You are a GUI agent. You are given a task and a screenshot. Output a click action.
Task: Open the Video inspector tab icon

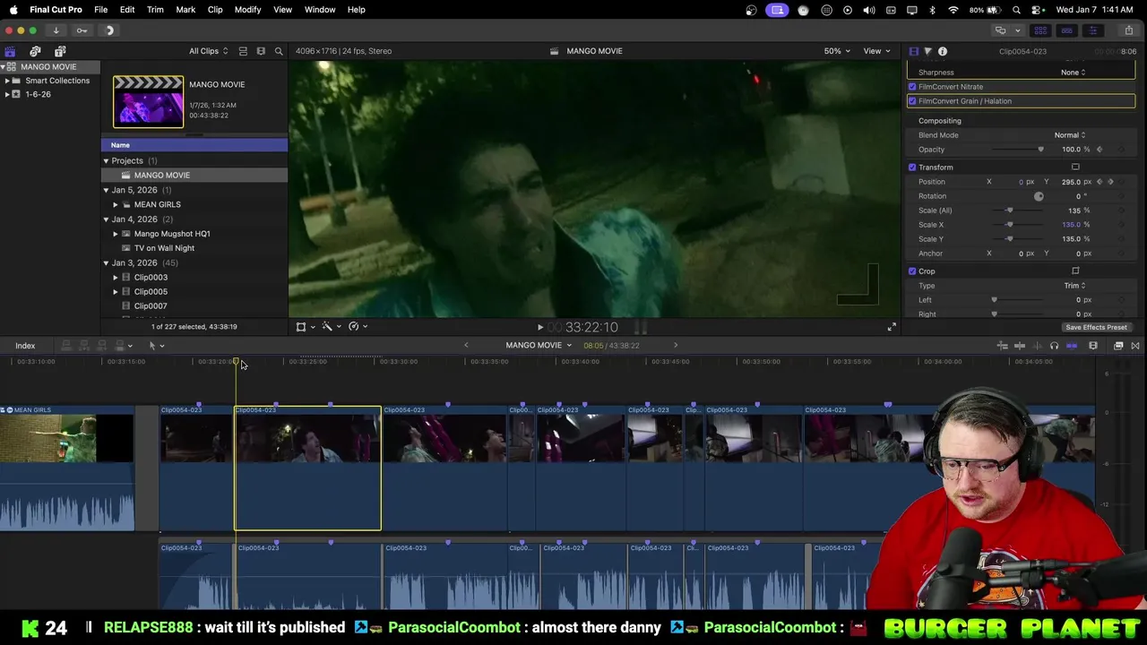pyautogui.click(x=913, y=51)
